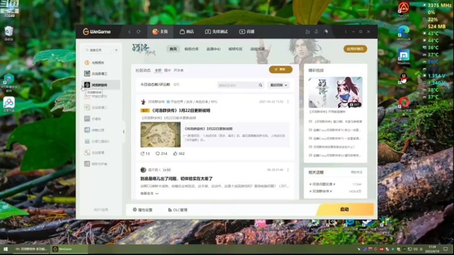Open the Microsoft Edge desktop shortcut
Image resolution: width=454 pixels, height=255 pixels.
pos(403,35)
